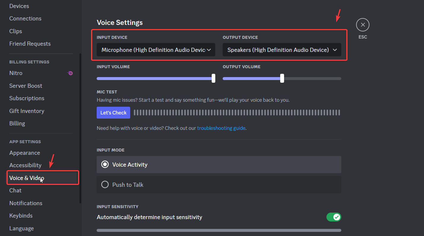
Task: Select Push to Talk input mode
Action: point(105,185)
